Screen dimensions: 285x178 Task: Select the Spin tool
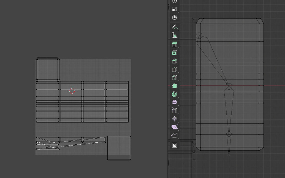175,94
